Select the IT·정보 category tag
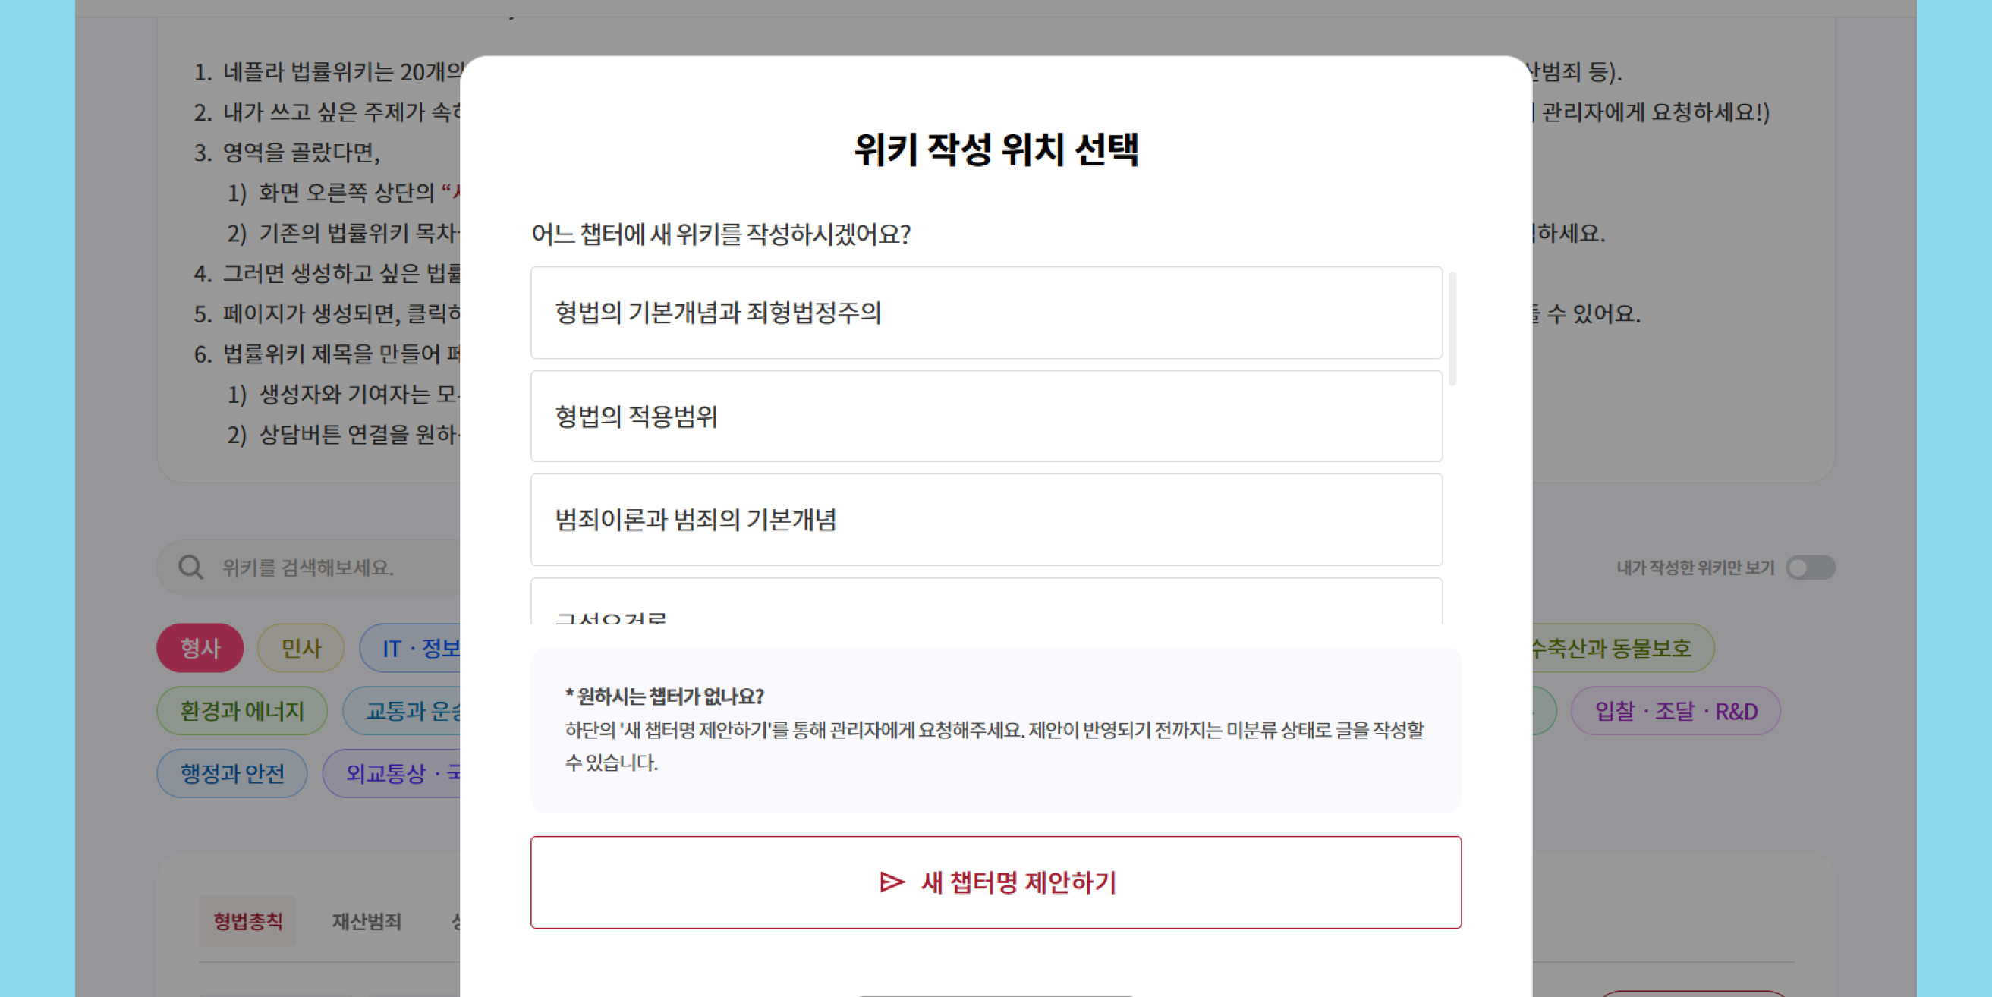1992x997 pixels. (x=414, y=648)
